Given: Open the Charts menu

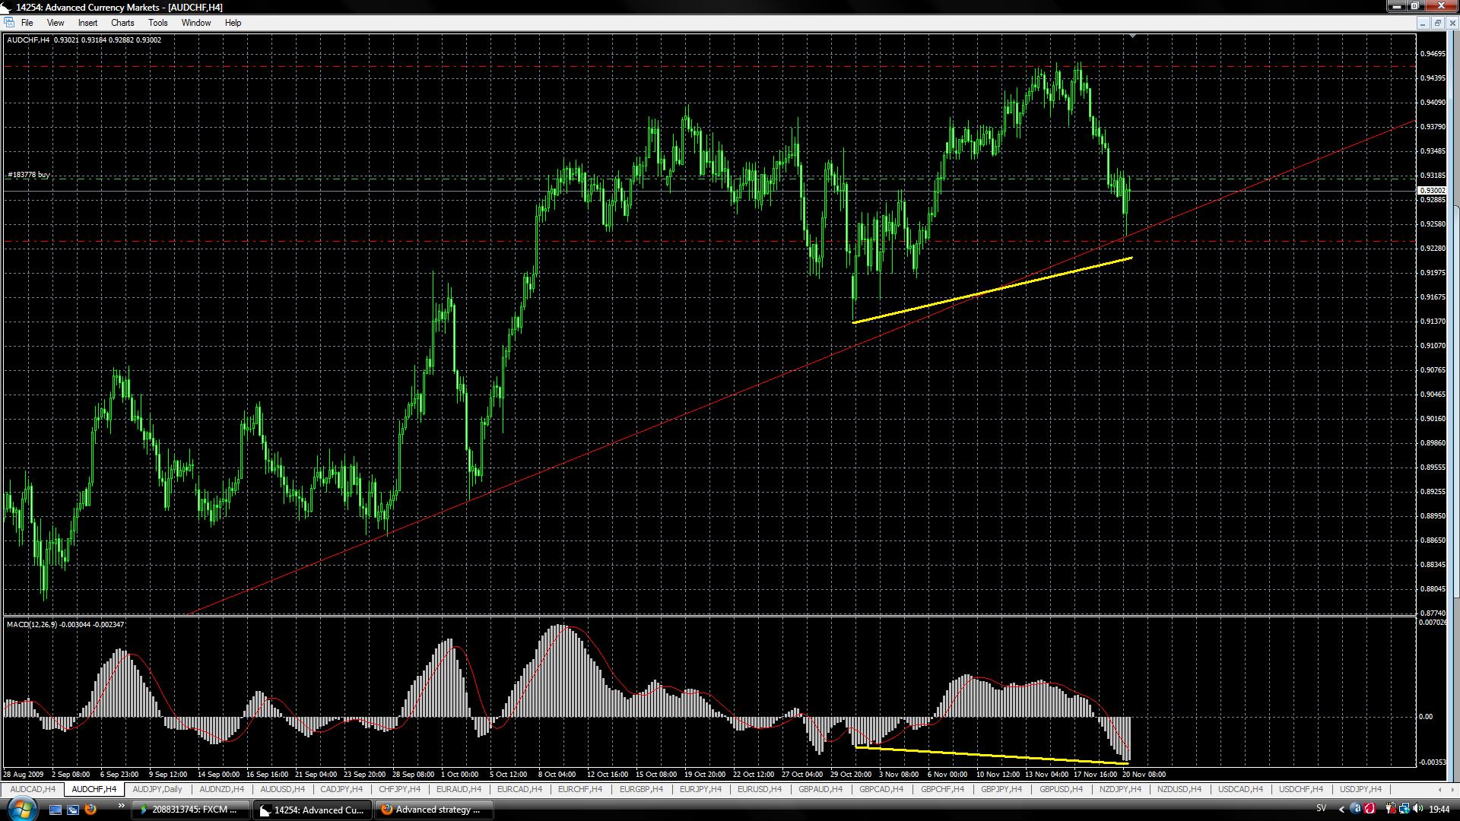Looking at the screenshot, I should [122, 23].
